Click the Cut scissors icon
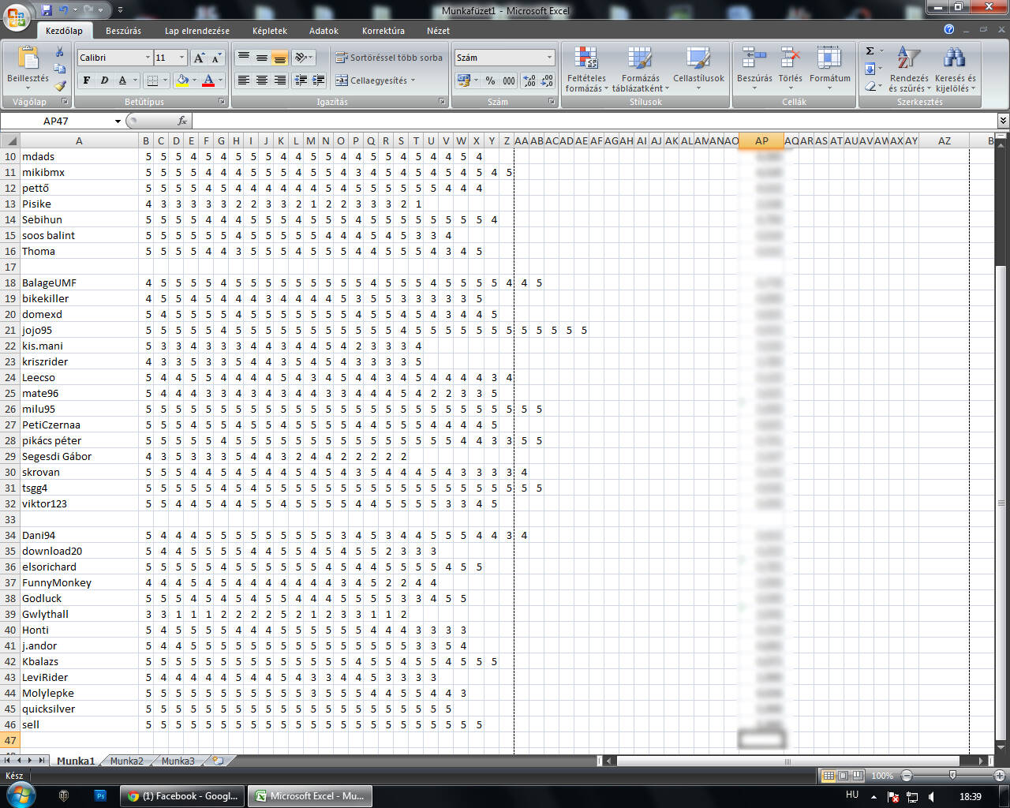Image resolution: width=1010 pixels, height=808 pixels. 60,52
